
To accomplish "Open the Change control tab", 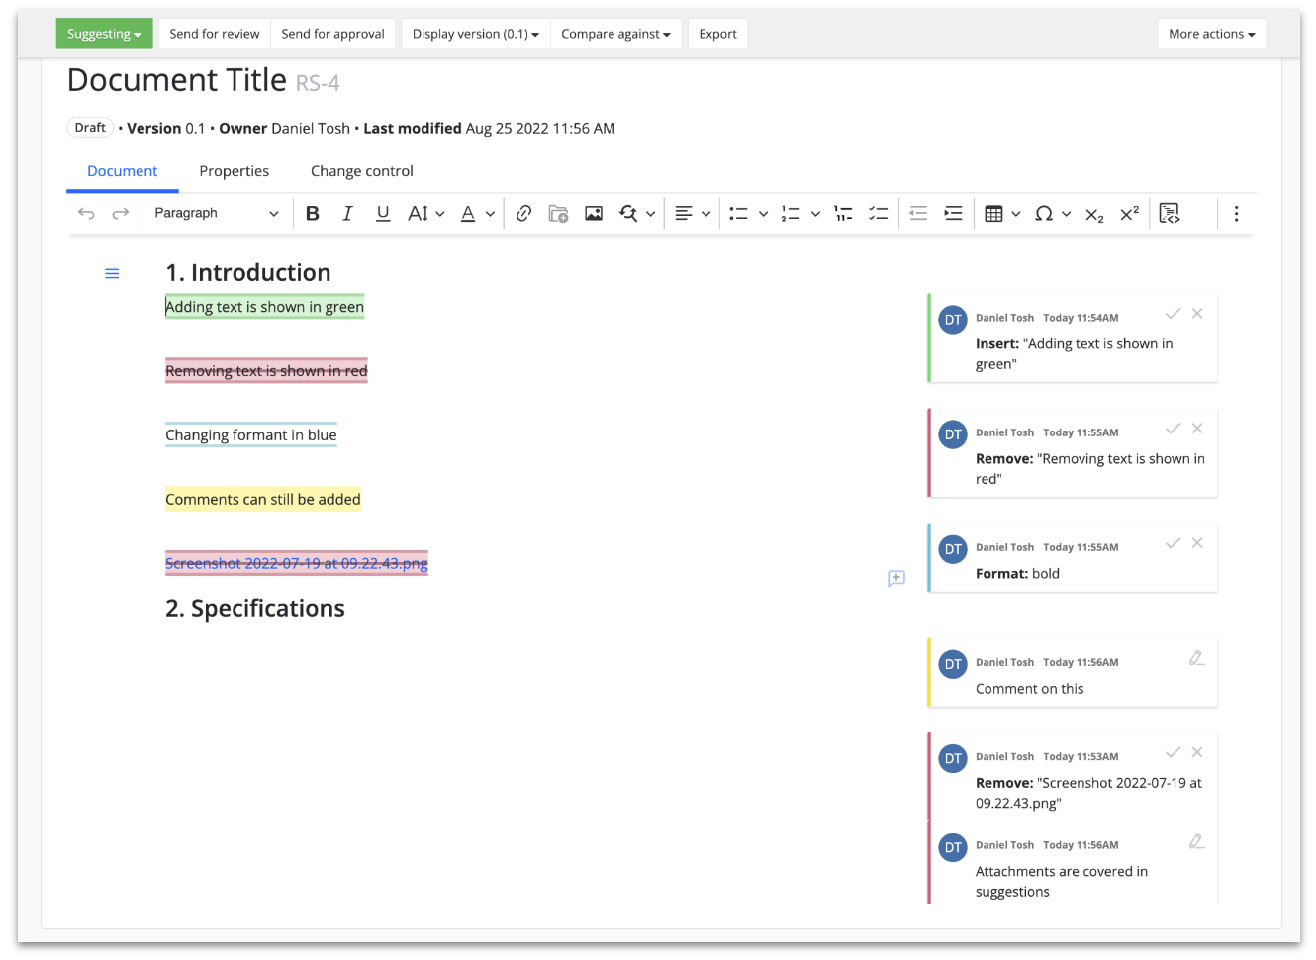I will (x=361, y=171).
